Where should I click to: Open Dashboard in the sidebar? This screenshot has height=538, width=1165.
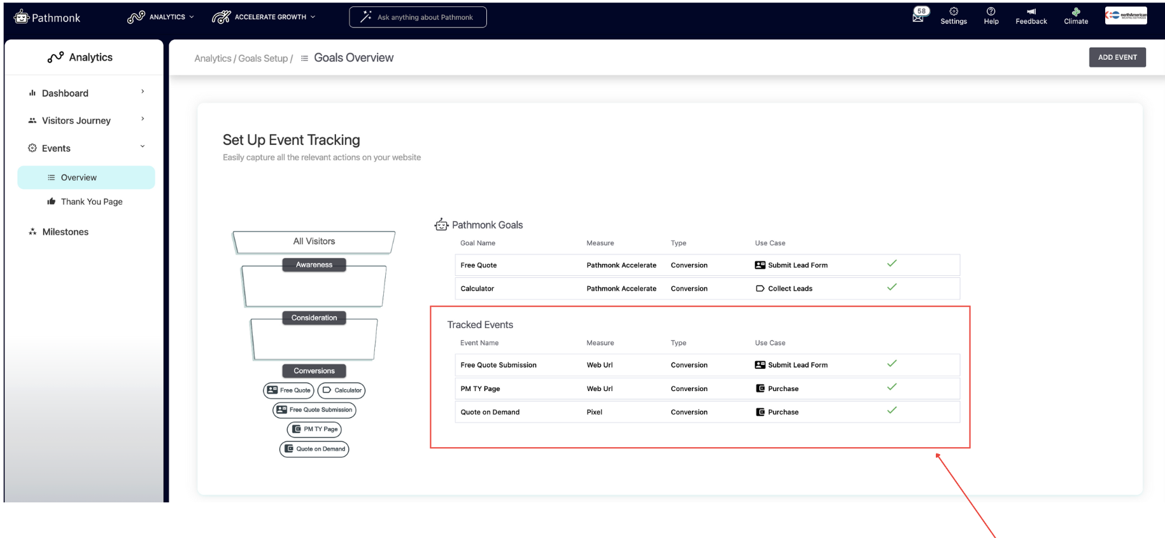click(x=65, y=93)
